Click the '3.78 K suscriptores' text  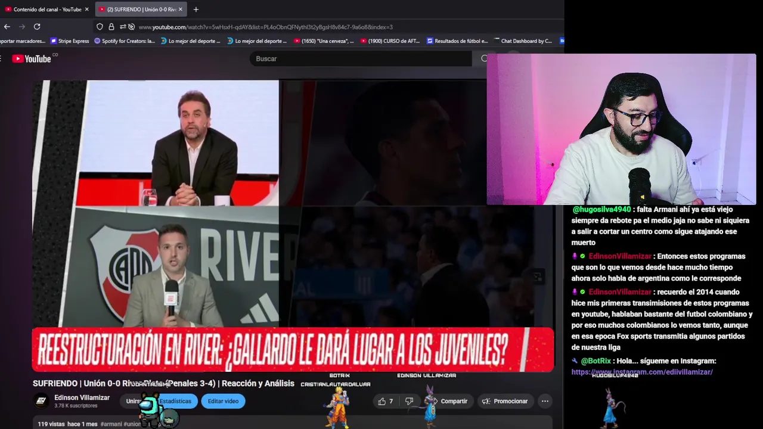click(x=76, y=406)
